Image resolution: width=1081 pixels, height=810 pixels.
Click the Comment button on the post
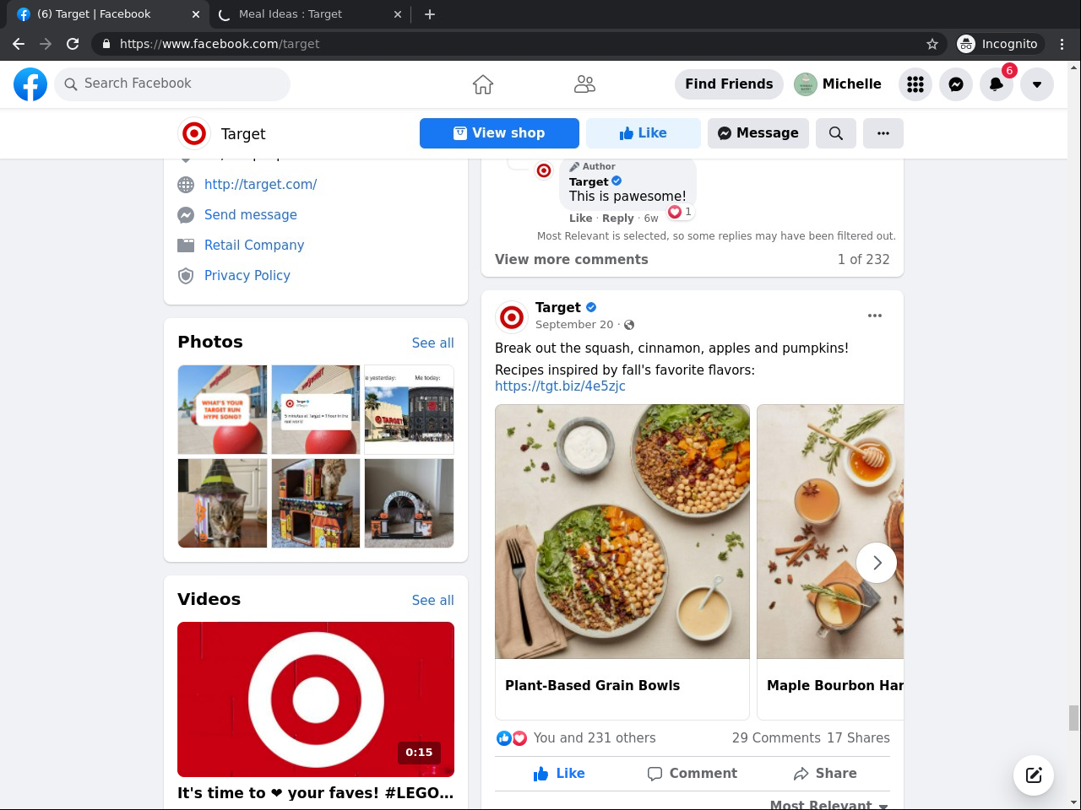[x=693, y=774]
